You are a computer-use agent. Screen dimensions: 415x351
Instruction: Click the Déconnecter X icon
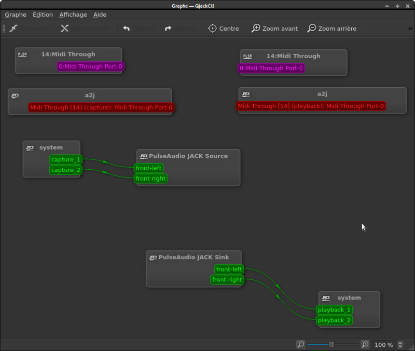pos(64,29)
